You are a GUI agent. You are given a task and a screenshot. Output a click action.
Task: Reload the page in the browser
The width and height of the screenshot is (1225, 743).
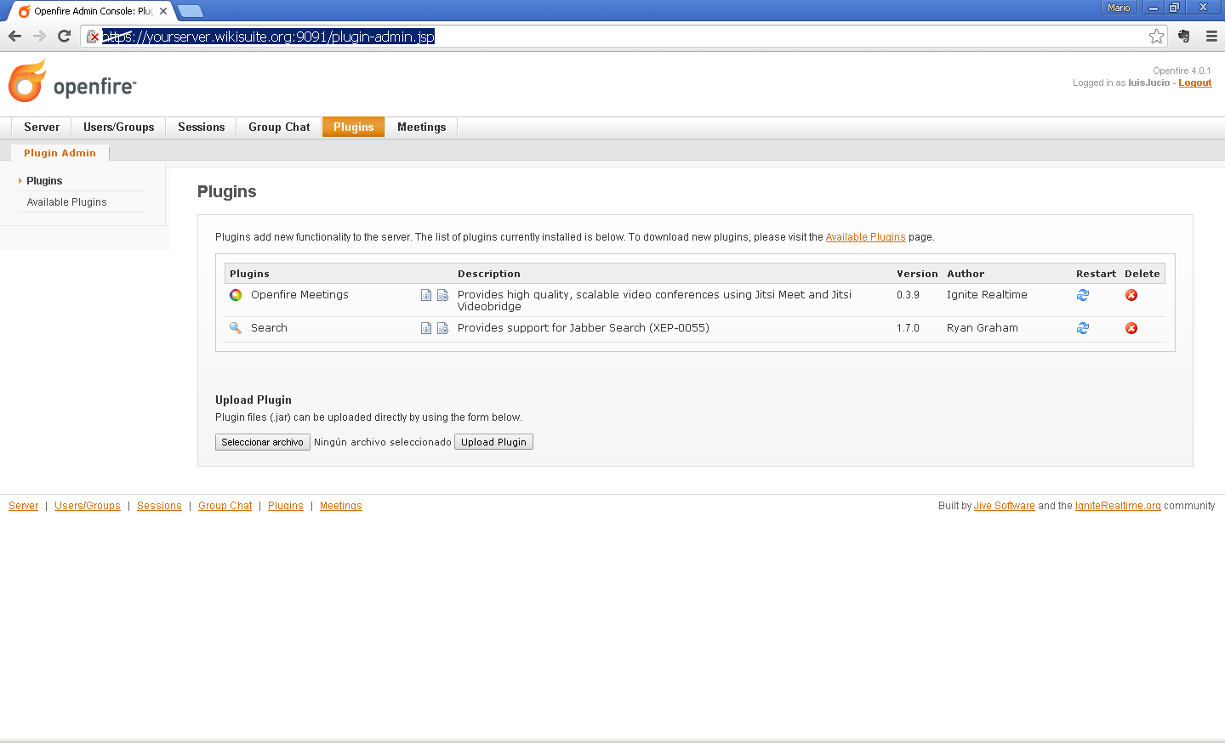pos(64,37)
